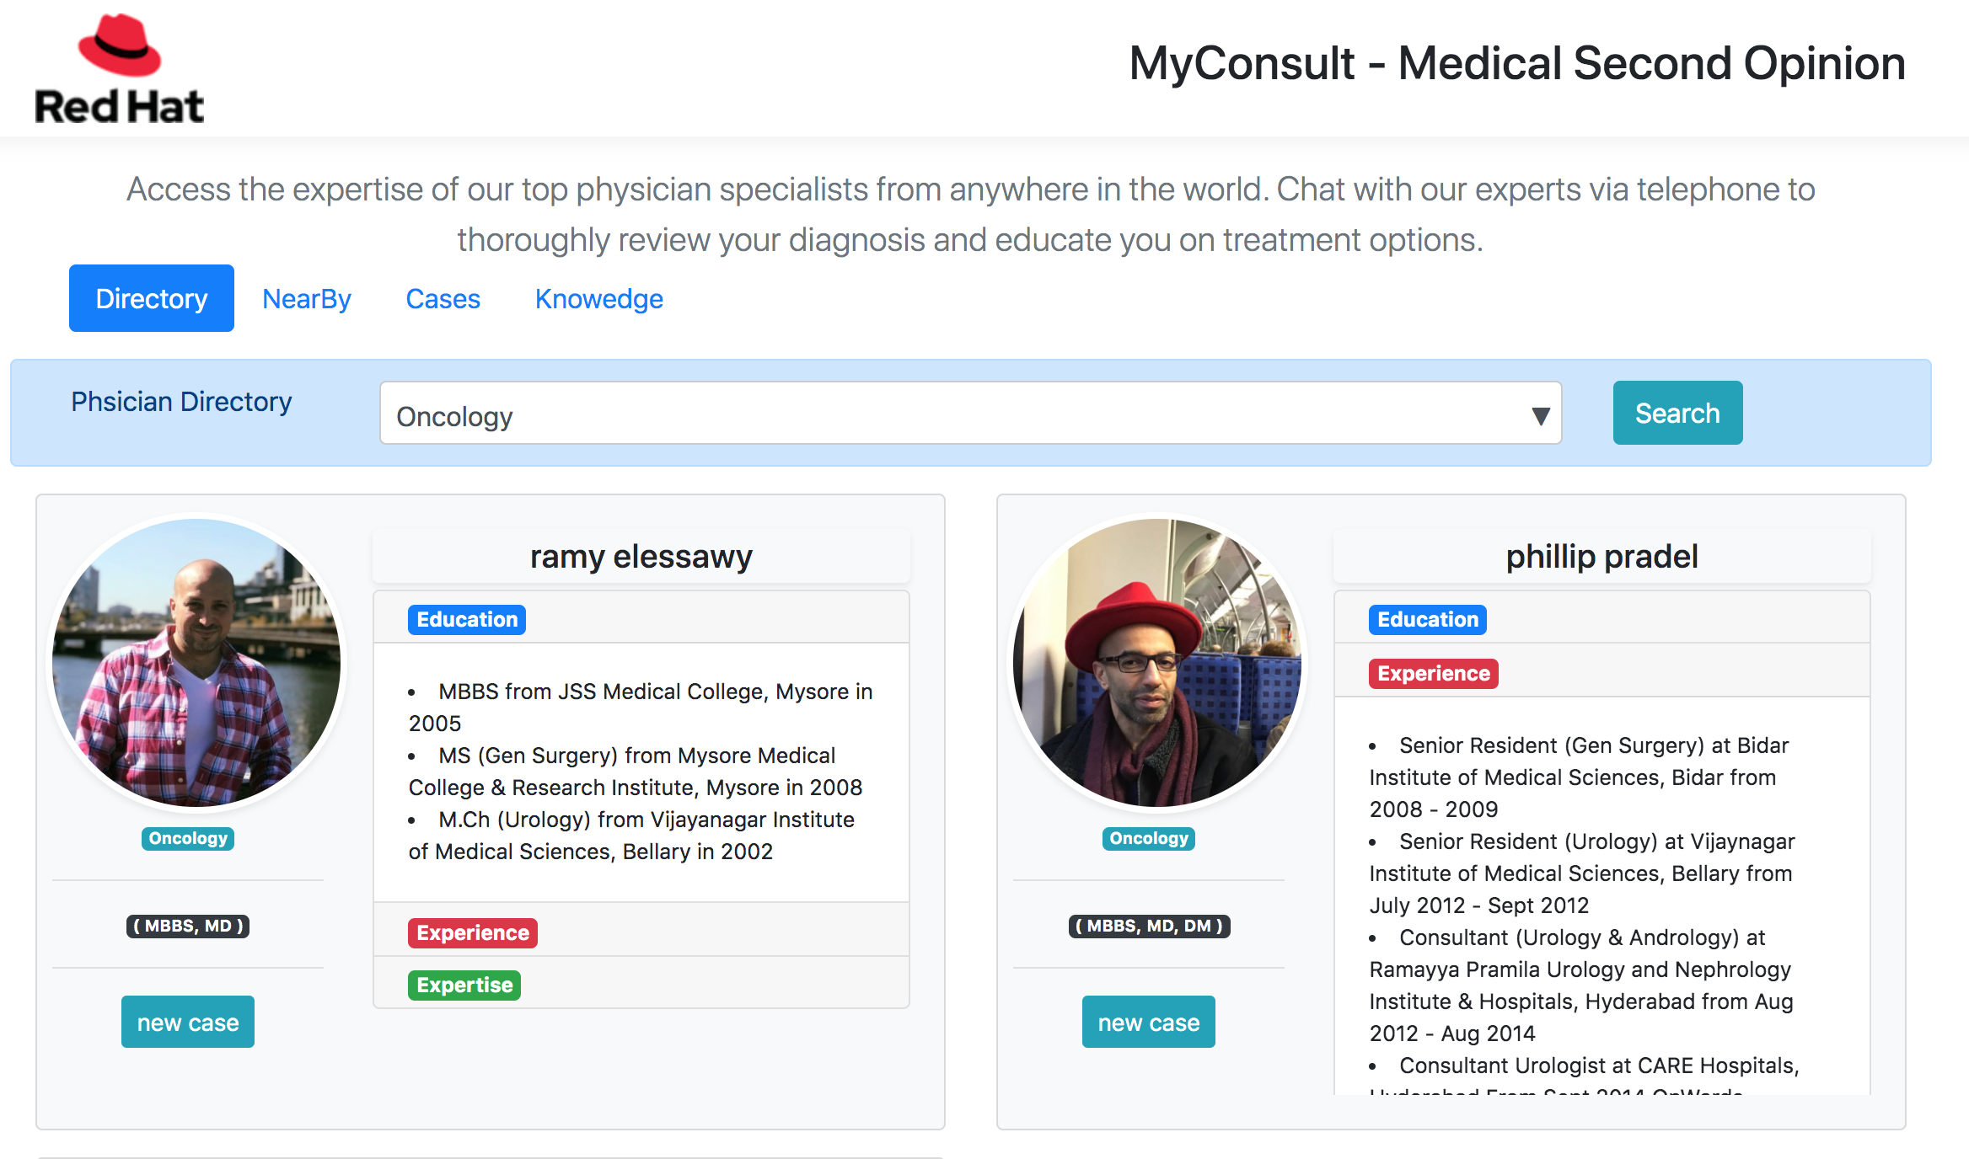Click the Oncology badge under phillip pradel
1969x1159 pixels.
point(1148,839)
